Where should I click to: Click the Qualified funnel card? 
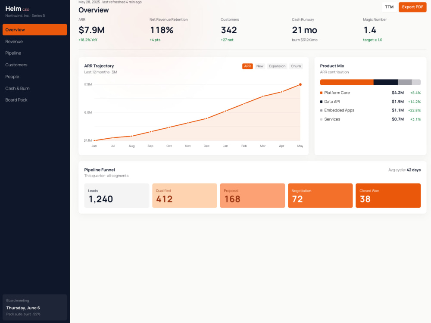(x=184, y=196)
